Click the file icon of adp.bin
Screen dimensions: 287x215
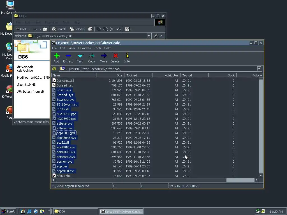point(54,166)
